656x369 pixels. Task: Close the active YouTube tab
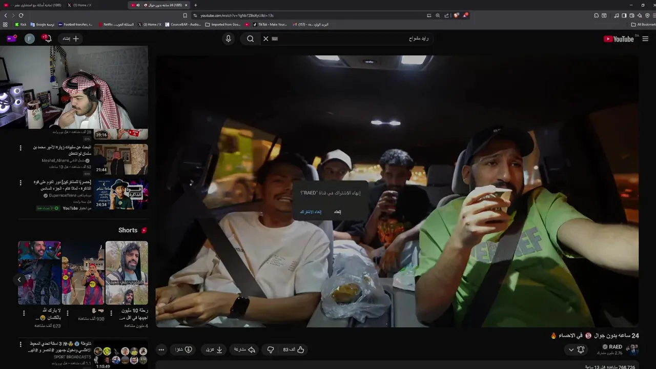point(186,5)
